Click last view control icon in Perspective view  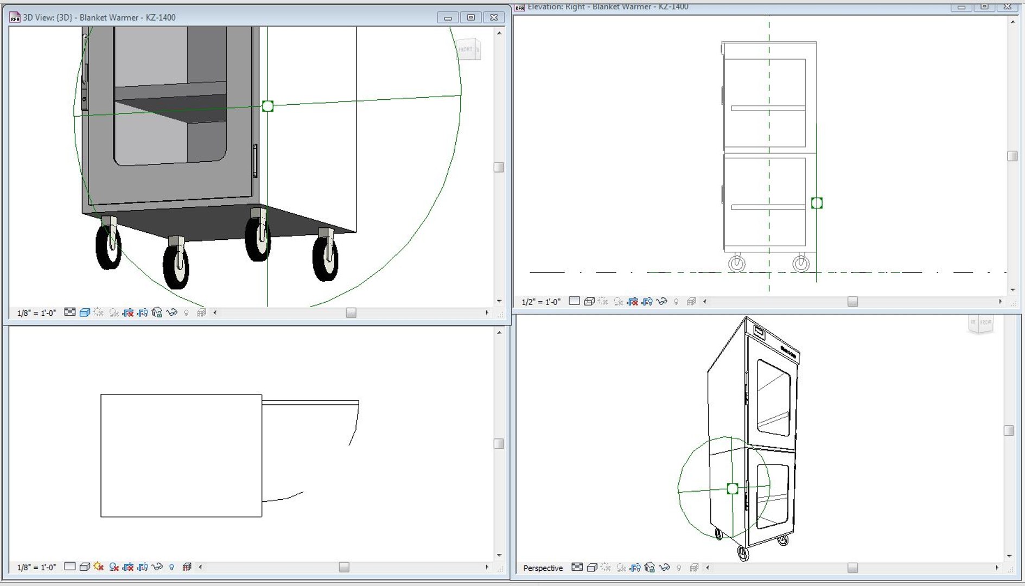tap(694, 568)
